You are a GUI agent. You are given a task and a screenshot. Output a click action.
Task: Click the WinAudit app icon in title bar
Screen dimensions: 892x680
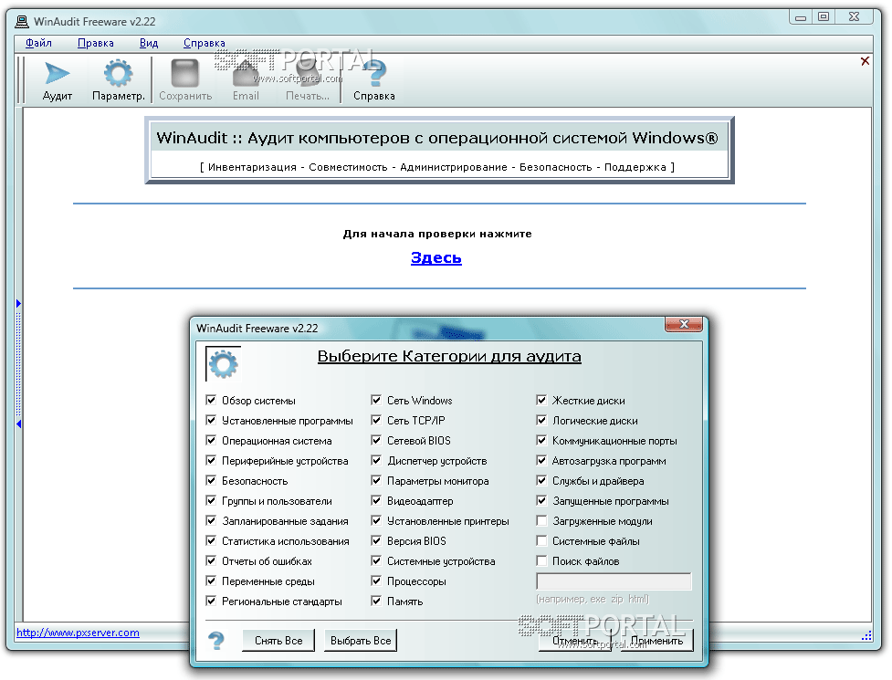click(x=22, y=22)
